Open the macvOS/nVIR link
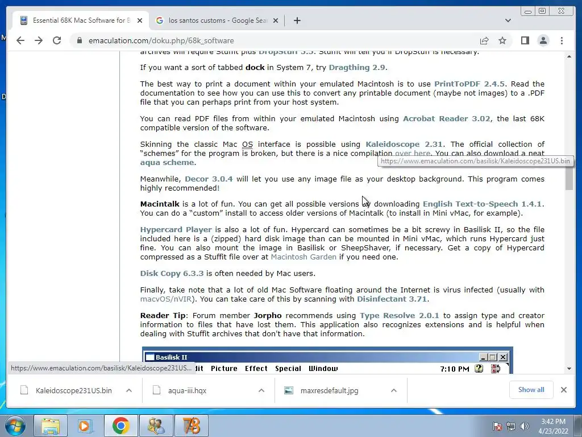Image resolution: width=582 pixels, height=437 pixels. tap(166, 299)
